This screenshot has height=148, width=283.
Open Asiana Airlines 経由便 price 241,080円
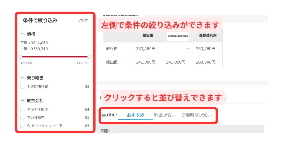pyautogui.click(x=175, y=62)
